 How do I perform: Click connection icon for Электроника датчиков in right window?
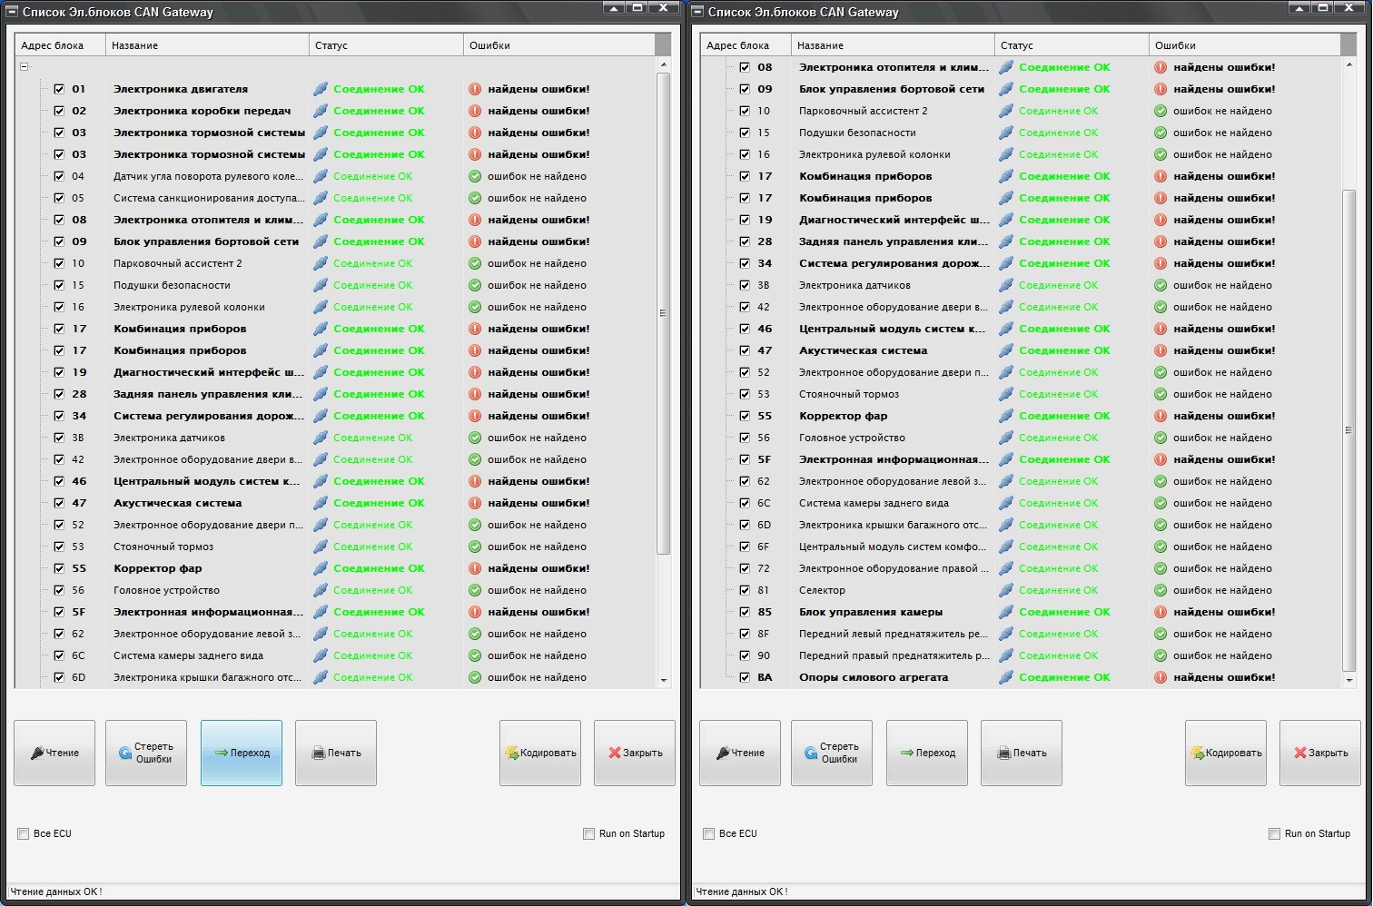coord(1006,285)
